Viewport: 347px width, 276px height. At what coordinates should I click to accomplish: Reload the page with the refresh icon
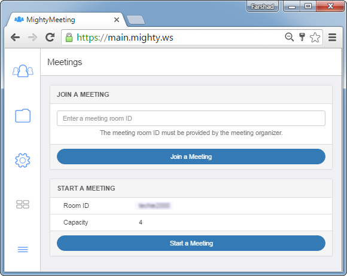(x=50, y=38)
